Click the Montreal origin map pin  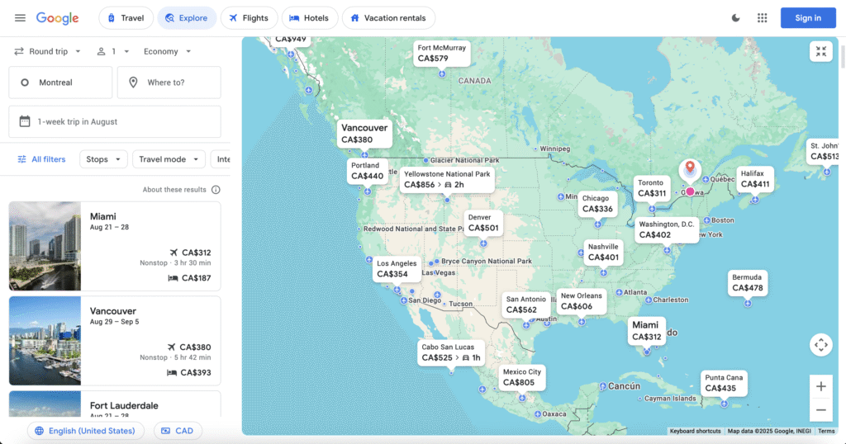coord(690,171)
